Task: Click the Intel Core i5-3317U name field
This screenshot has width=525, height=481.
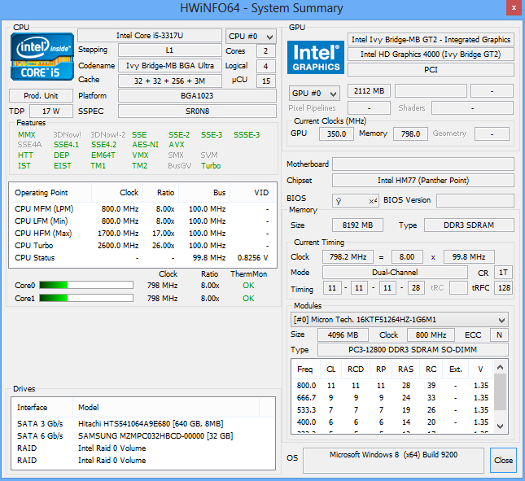Action: click(x=150, y=36)
